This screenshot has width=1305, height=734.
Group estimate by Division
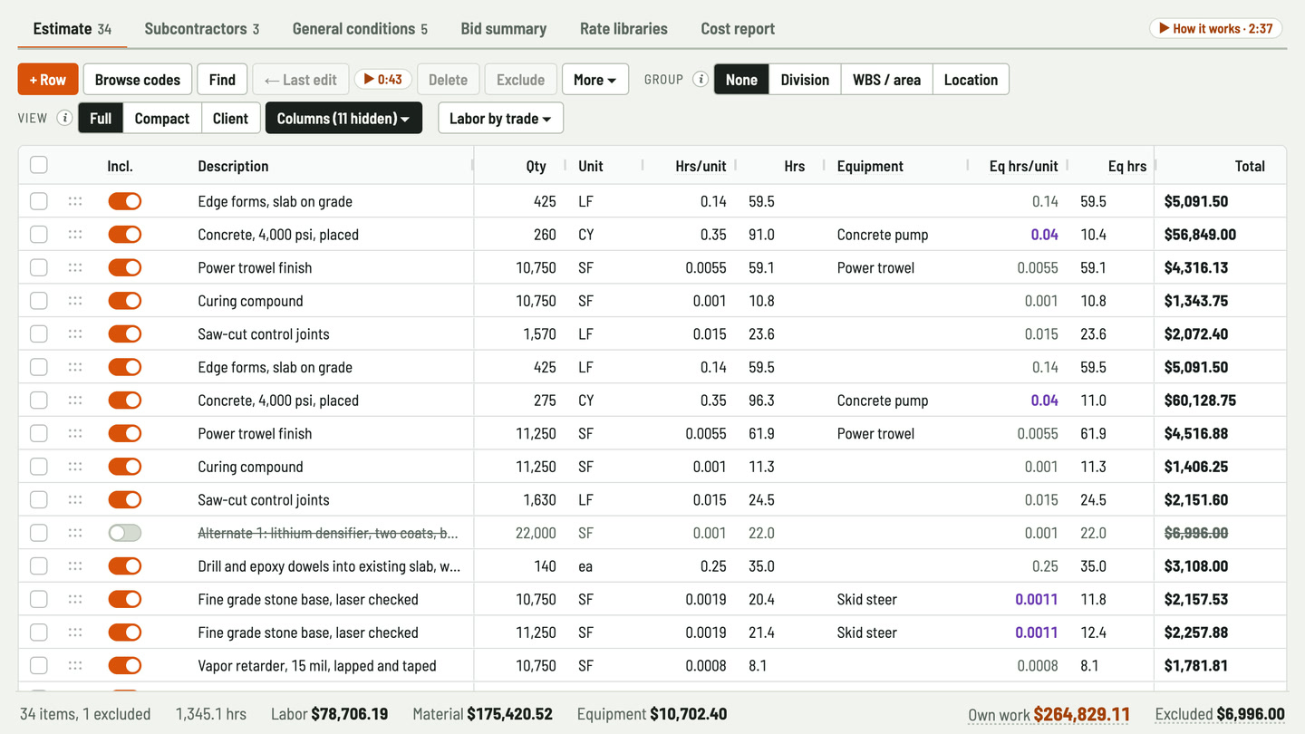click(x=805, y=80)
